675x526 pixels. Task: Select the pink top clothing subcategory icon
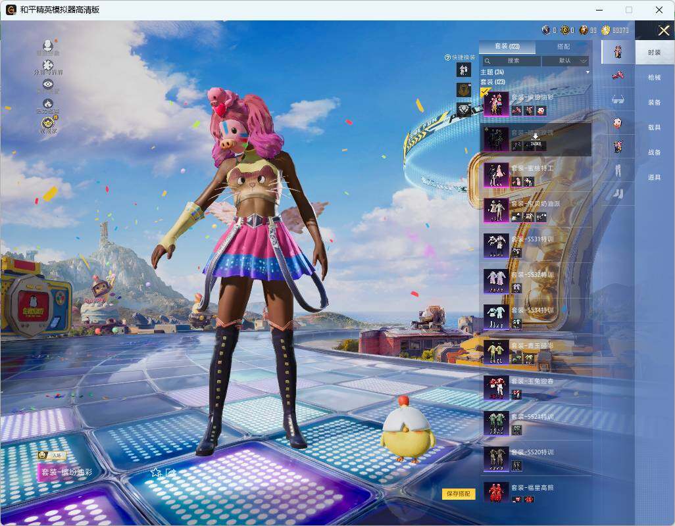(x=618, y=76)
